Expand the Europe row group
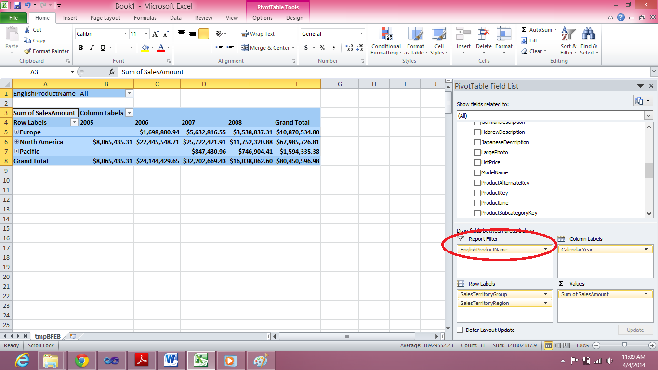Screen dimensions: 658x370 [x=17, y=132]
